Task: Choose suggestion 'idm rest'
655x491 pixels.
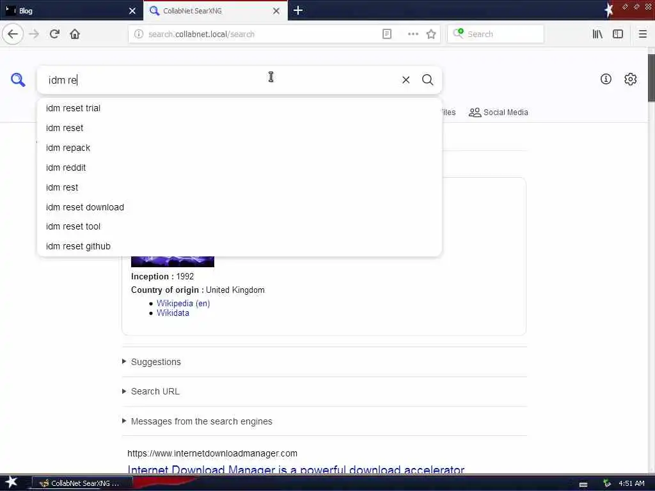Action: [x=239, y=187]
